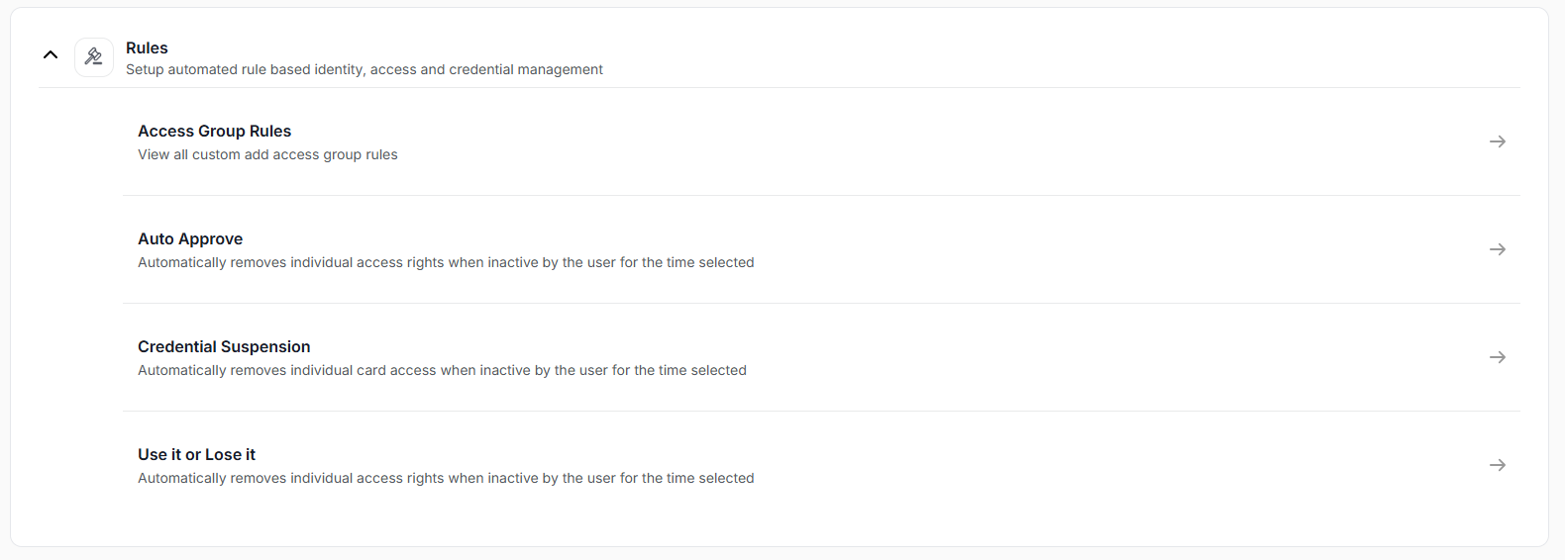Viewport: 1565px width, 560px height.
Task: Click the 'View all custom add access group rules' text
Action: (x=267, y=154)
